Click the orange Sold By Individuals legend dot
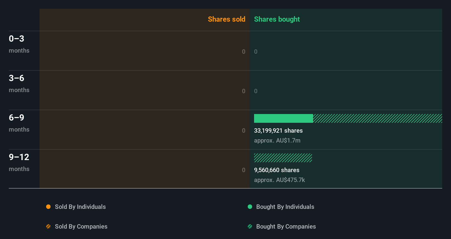This screenshot has height=239, width=451. pyautogui.click(x=48, y=207)
